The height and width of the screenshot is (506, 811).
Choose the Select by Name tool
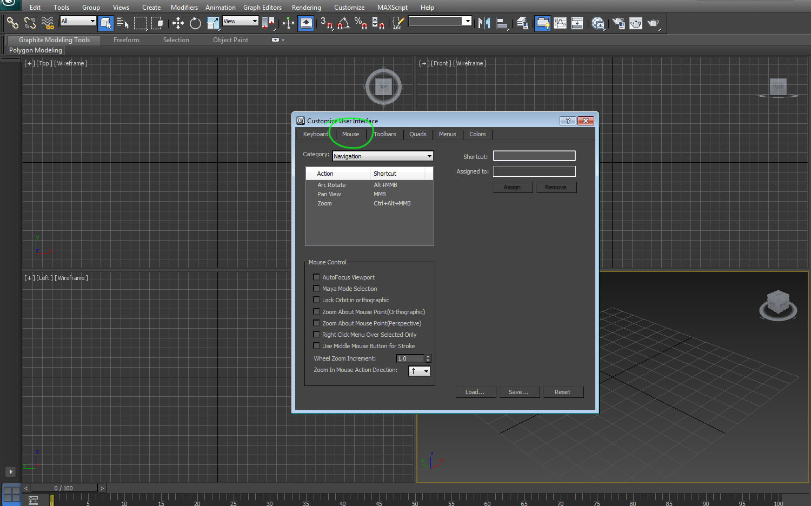click(x=123, y=23)
